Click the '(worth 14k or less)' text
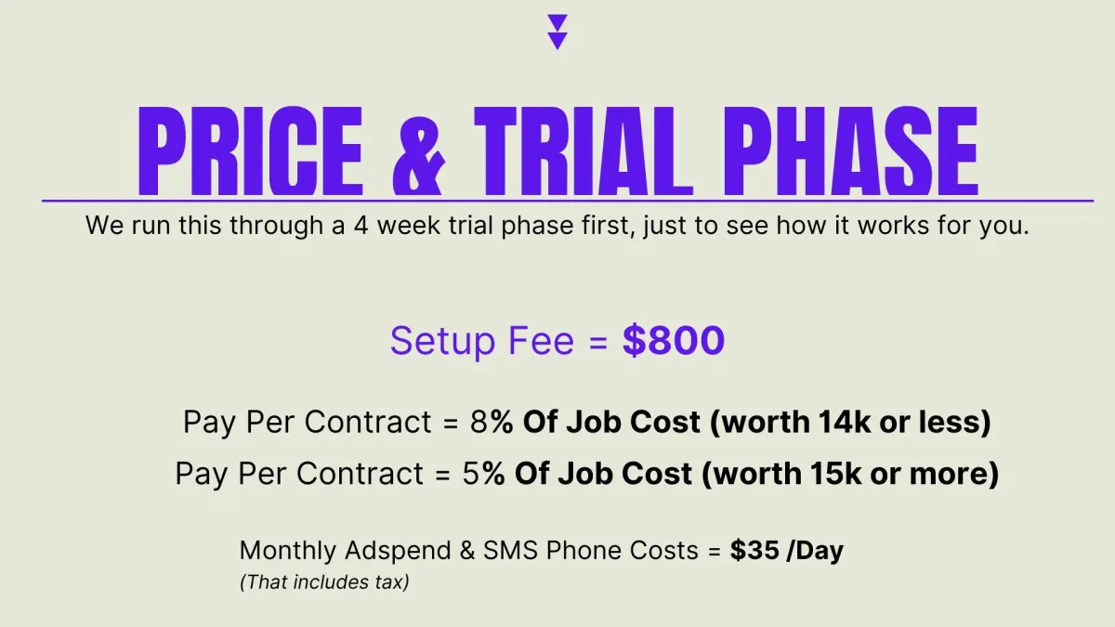 point(850,423)
